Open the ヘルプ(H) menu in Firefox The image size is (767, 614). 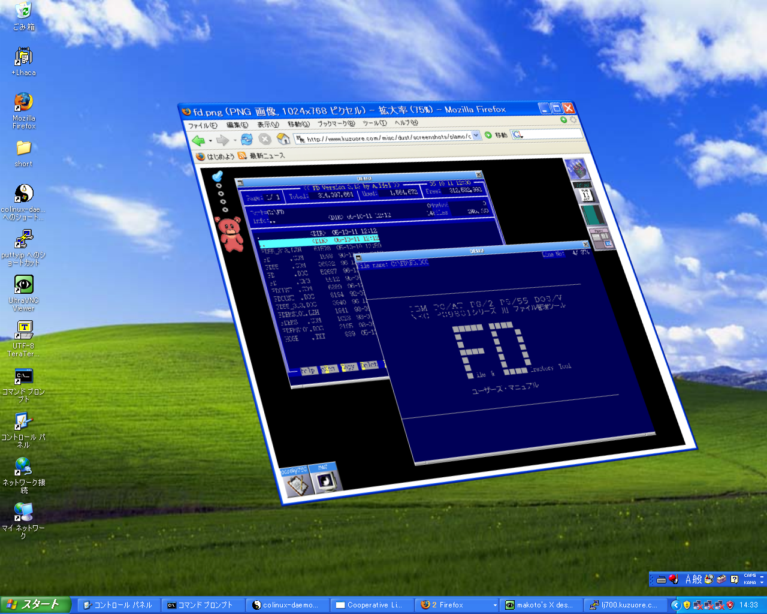[x=406, y=122]
